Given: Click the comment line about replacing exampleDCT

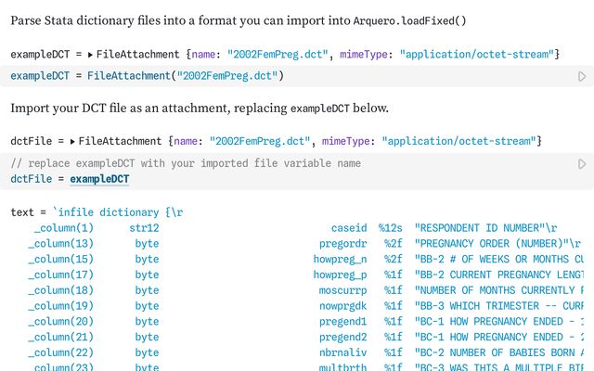Looking at the screenshot, I should click(186, 163).
